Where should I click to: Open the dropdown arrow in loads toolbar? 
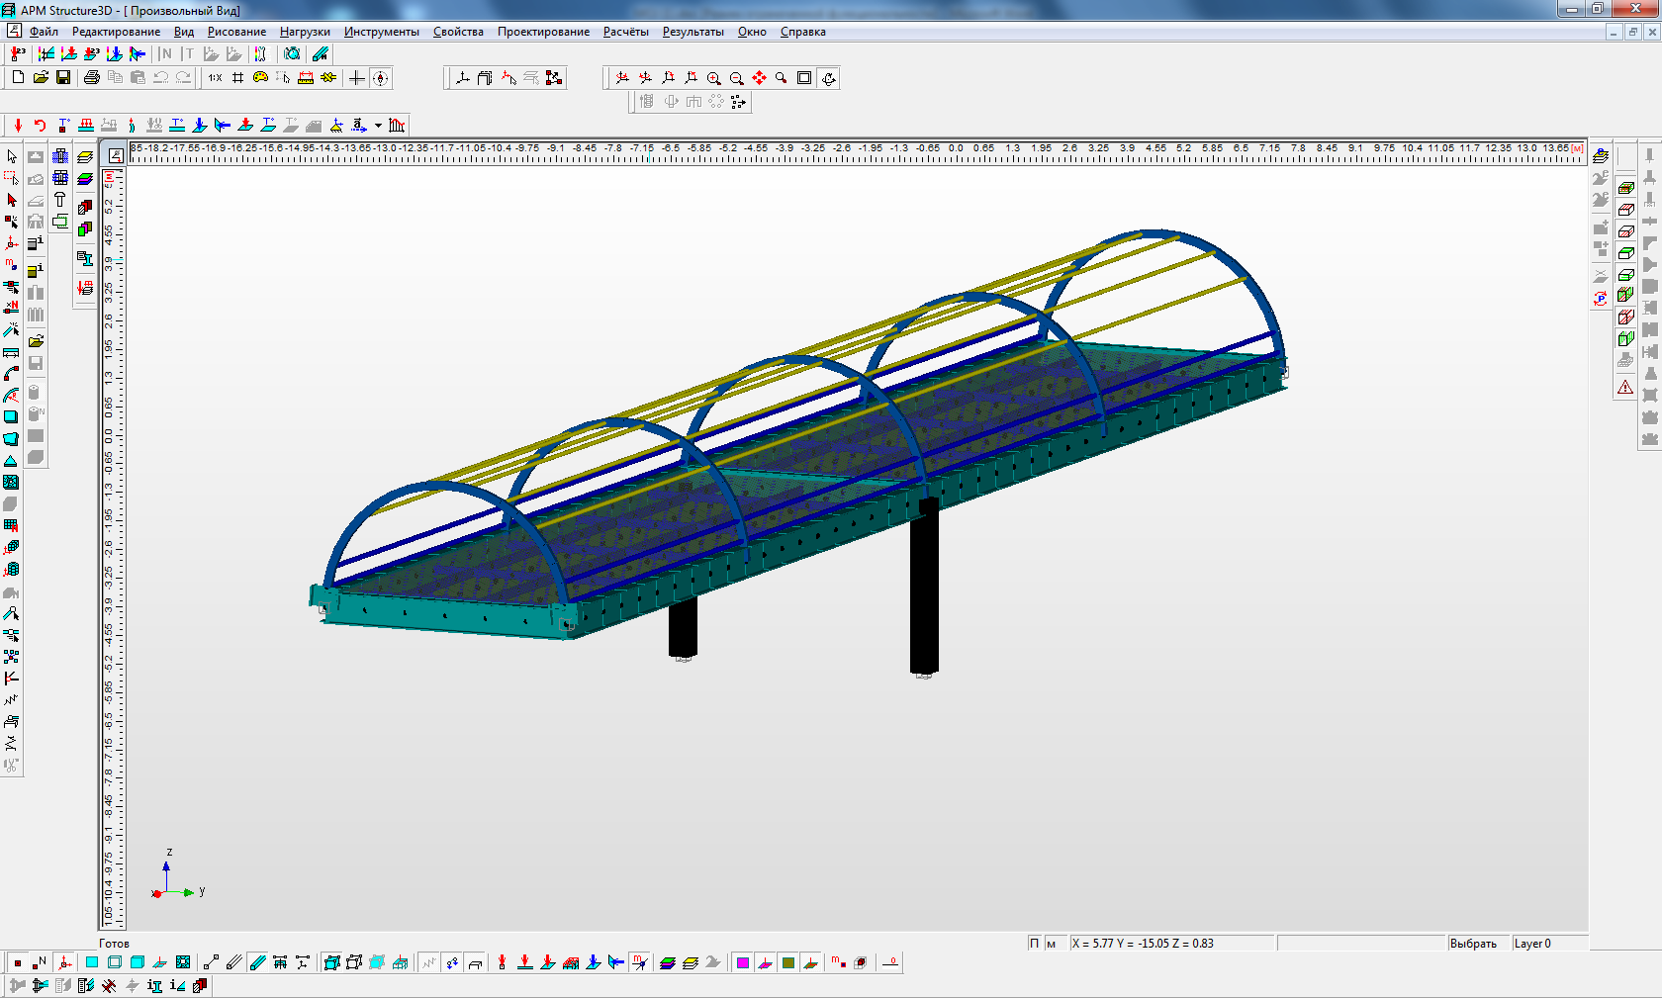coord(378,126)
